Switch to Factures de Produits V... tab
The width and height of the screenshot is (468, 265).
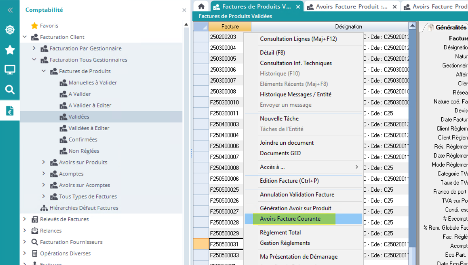256,6
